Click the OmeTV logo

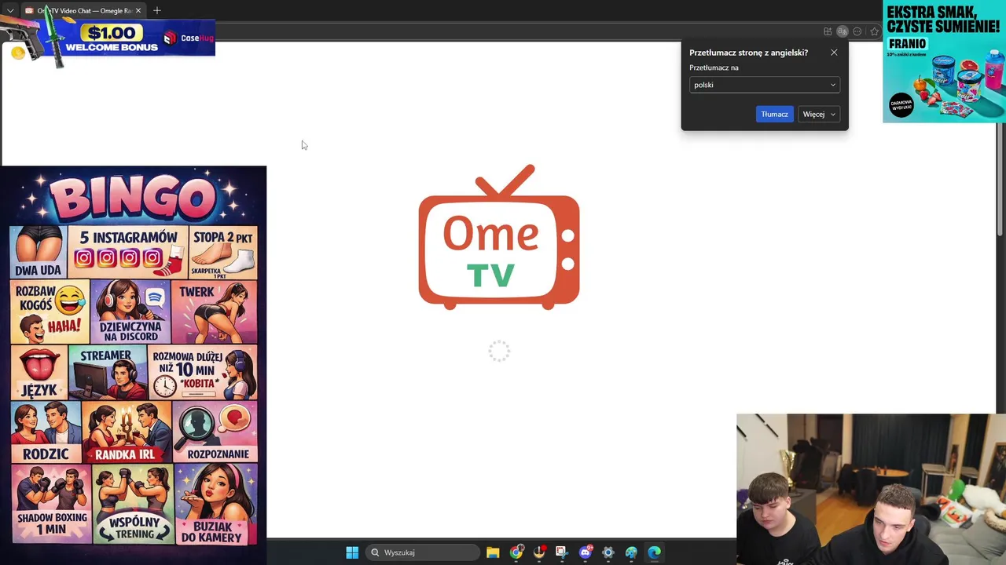(499, 236)
